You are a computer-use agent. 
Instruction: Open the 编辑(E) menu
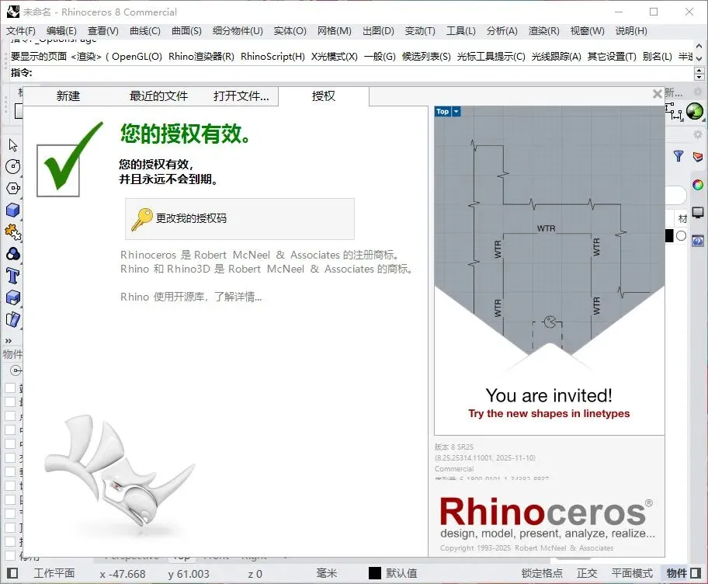[x=61, y=31]
